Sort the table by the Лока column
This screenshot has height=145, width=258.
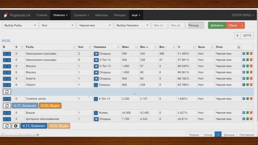pos(228,47)
